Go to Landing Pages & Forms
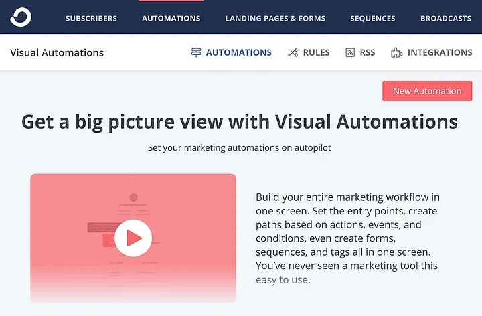Image resolution: width=482 pixels, height=316 pixels. 275,19
